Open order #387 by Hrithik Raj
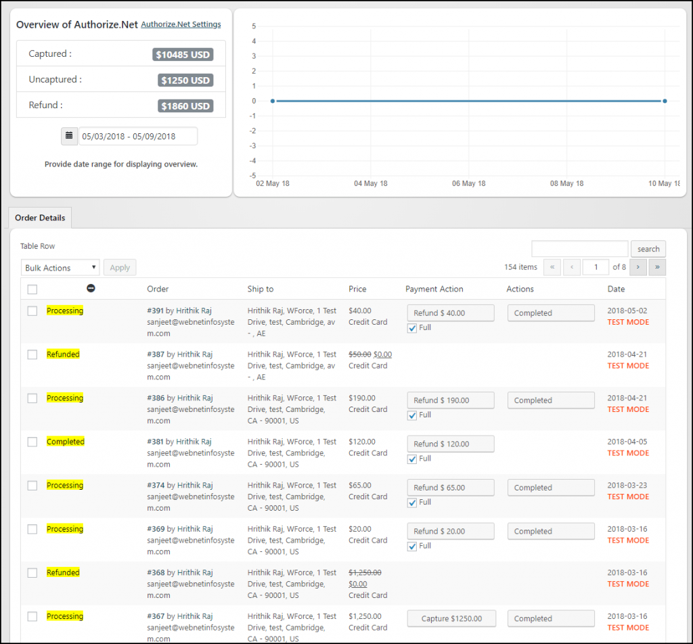The width and height of the screenshot is (693, 644). 180,354
